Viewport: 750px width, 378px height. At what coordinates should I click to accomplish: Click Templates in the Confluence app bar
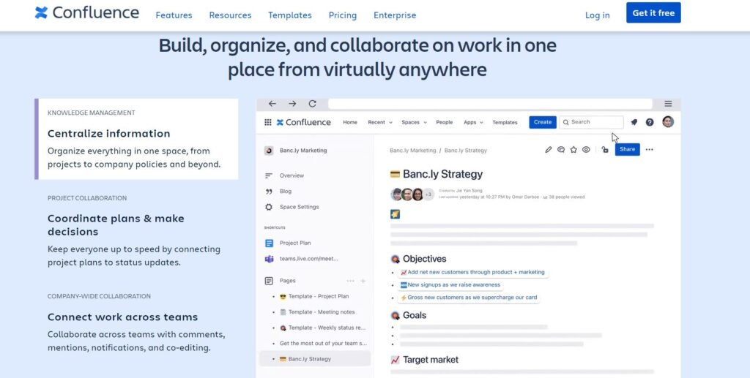tap(505, 122)
